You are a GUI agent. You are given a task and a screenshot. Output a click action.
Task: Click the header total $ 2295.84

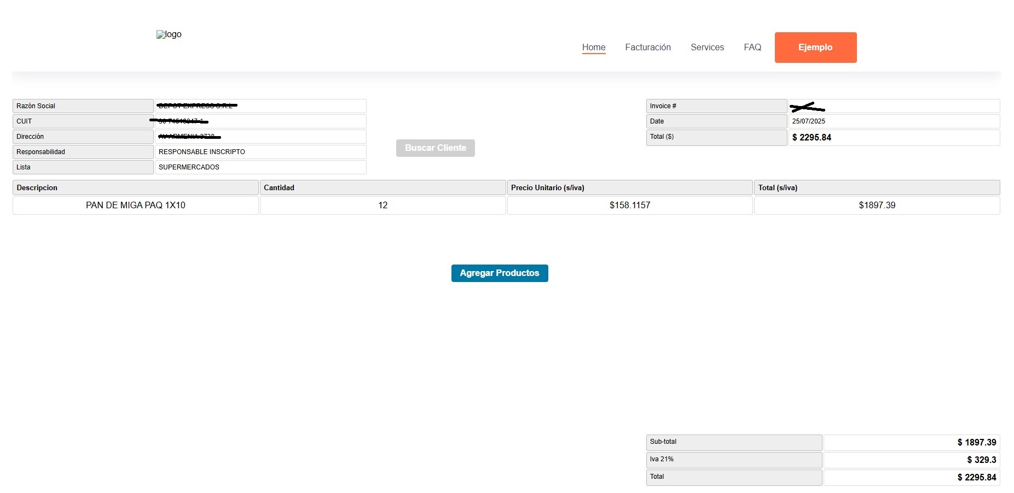click(x=894, y=138)
